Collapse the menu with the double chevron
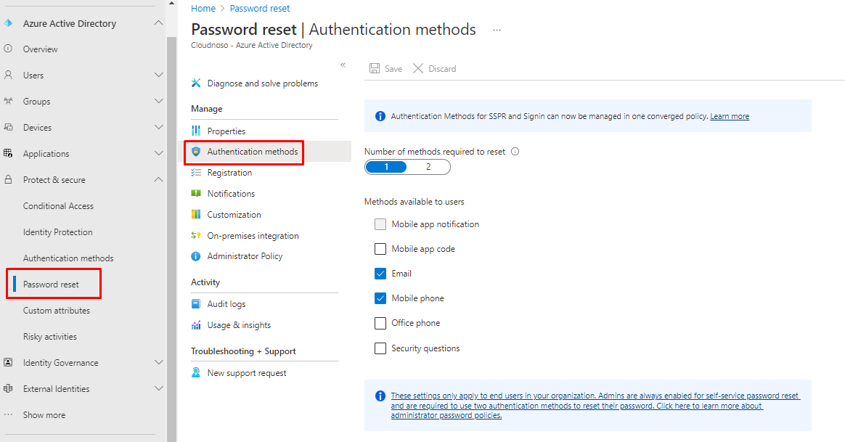 tap(343, 65)
